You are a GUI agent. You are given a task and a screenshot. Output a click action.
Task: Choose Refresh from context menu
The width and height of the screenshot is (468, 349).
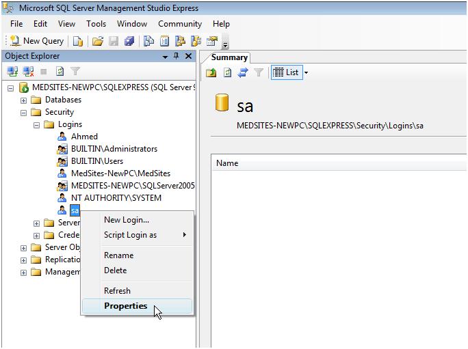coord(138,291)
